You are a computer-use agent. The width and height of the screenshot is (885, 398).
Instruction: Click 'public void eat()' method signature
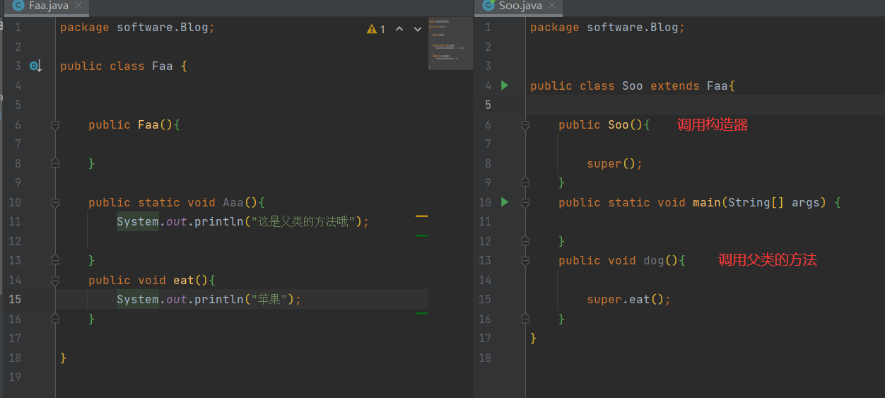tap(152, 281)
